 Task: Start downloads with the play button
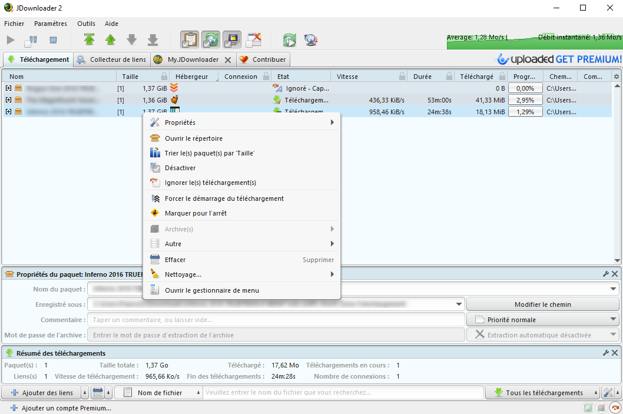click(11, 39)
